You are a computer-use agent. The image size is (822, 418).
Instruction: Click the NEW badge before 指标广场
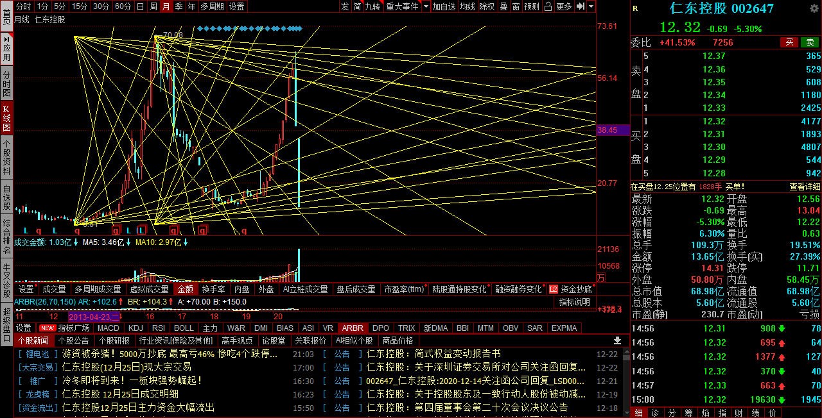click(48, 328)
